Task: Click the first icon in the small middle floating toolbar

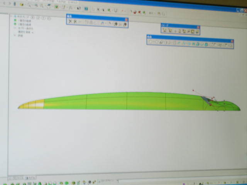Action: 165,30
